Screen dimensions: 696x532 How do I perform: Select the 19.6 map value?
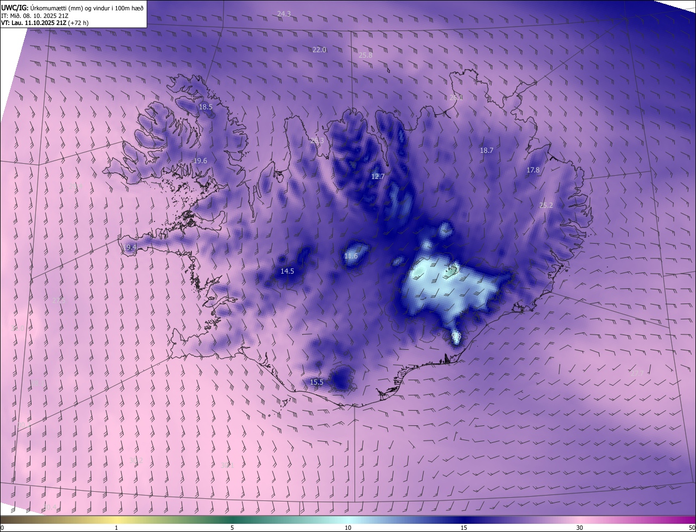point(200,160)
